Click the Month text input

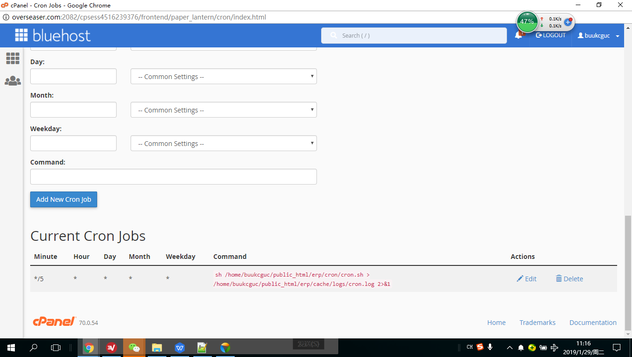(73, 110)
